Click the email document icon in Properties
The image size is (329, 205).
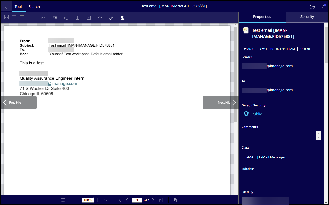[245, 30]
